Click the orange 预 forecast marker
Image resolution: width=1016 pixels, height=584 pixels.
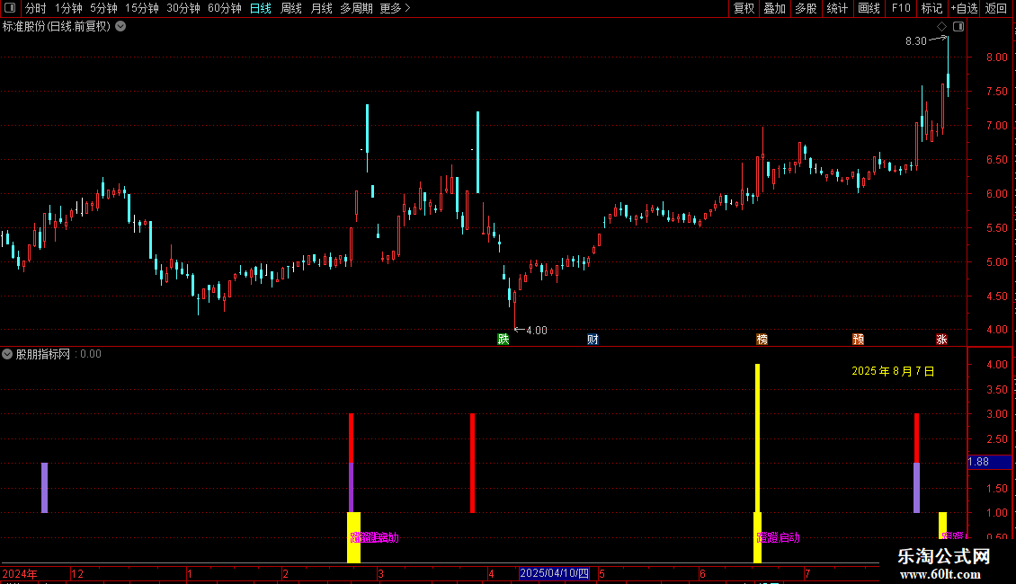(x=858, y=340)
